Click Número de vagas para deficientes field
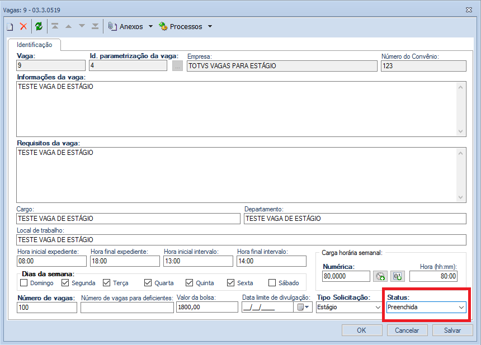 click(128, 308)
